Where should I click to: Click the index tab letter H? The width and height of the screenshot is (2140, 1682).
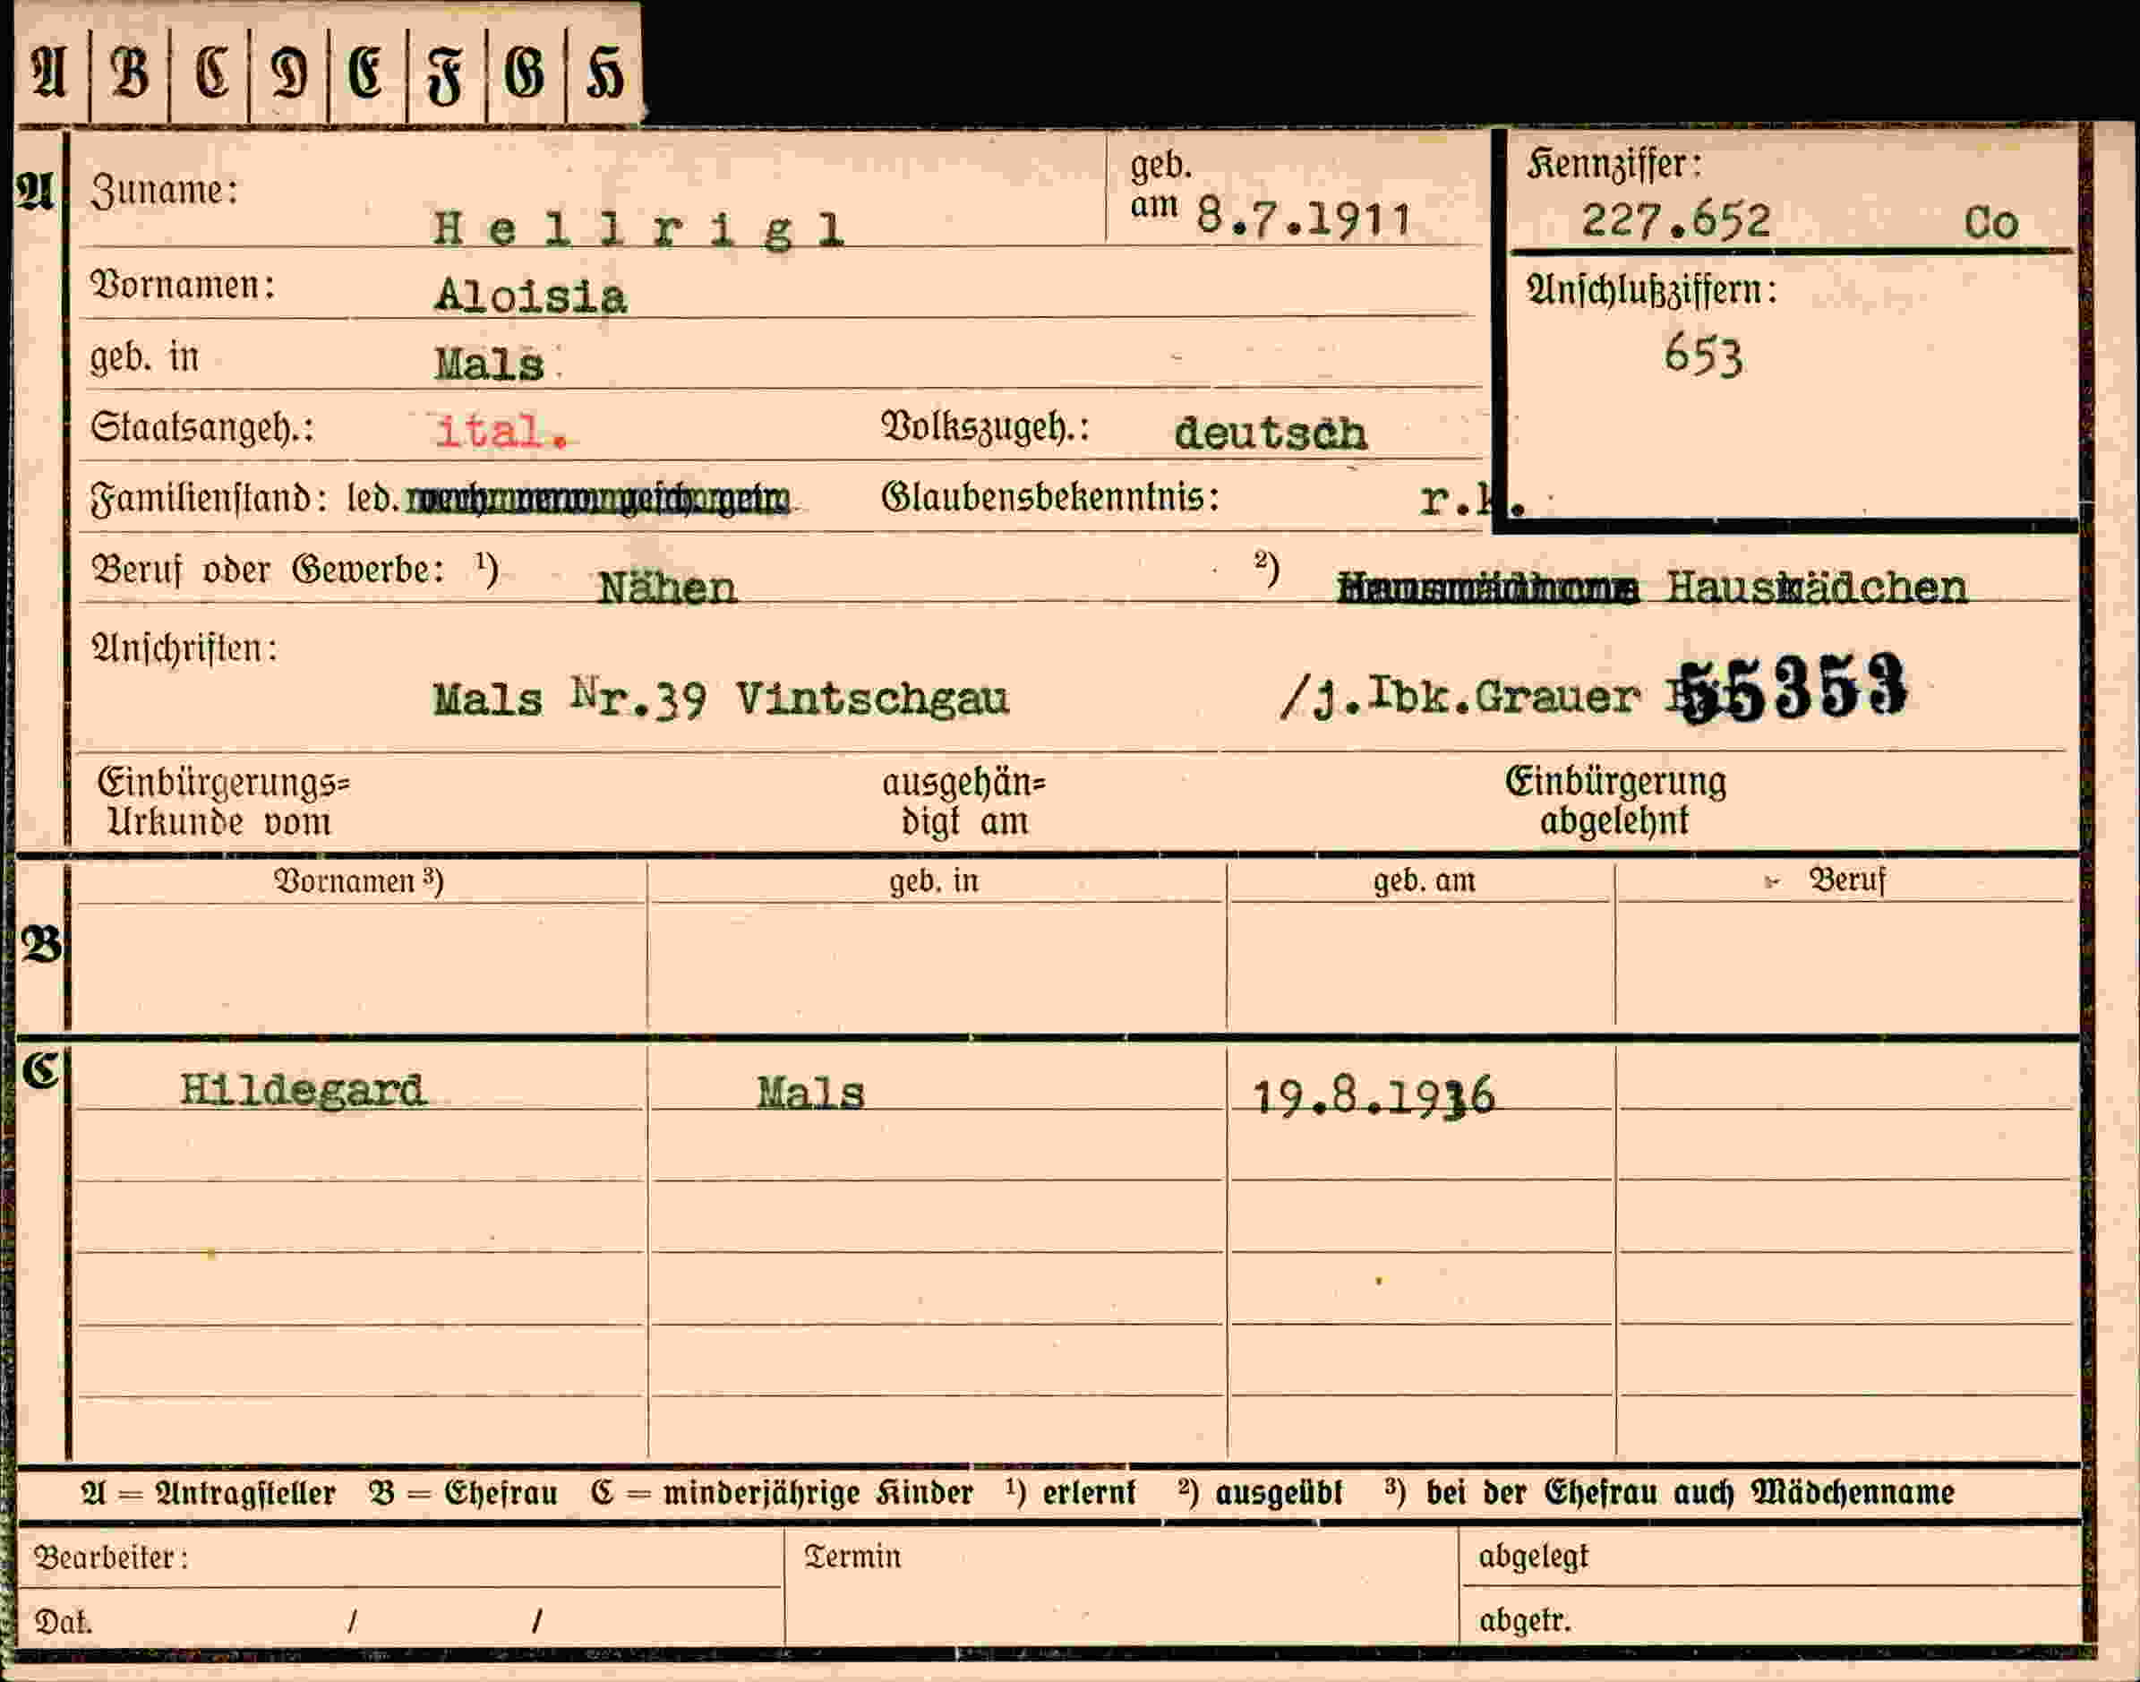tap(604, 73)
